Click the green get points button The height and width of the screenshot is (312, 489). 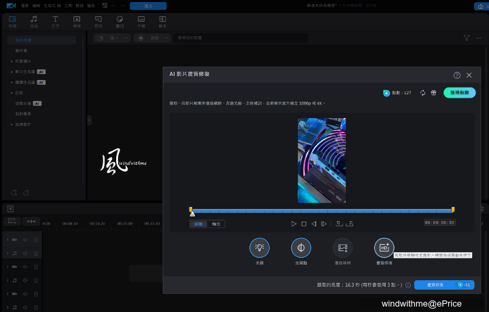click(459, 93)
